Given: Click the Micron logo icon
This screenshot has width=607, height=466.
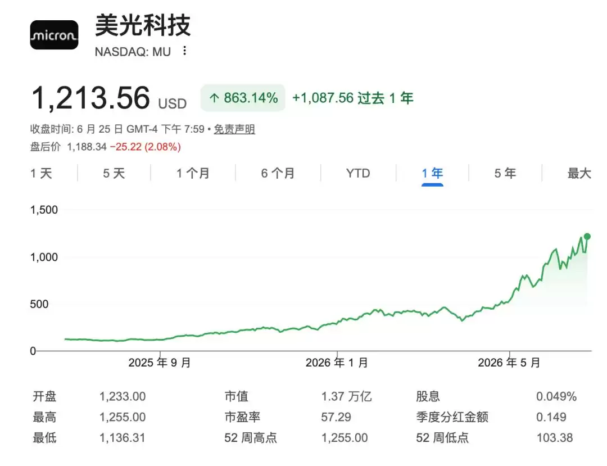Looking at the screenshot, I should (54, 35).
